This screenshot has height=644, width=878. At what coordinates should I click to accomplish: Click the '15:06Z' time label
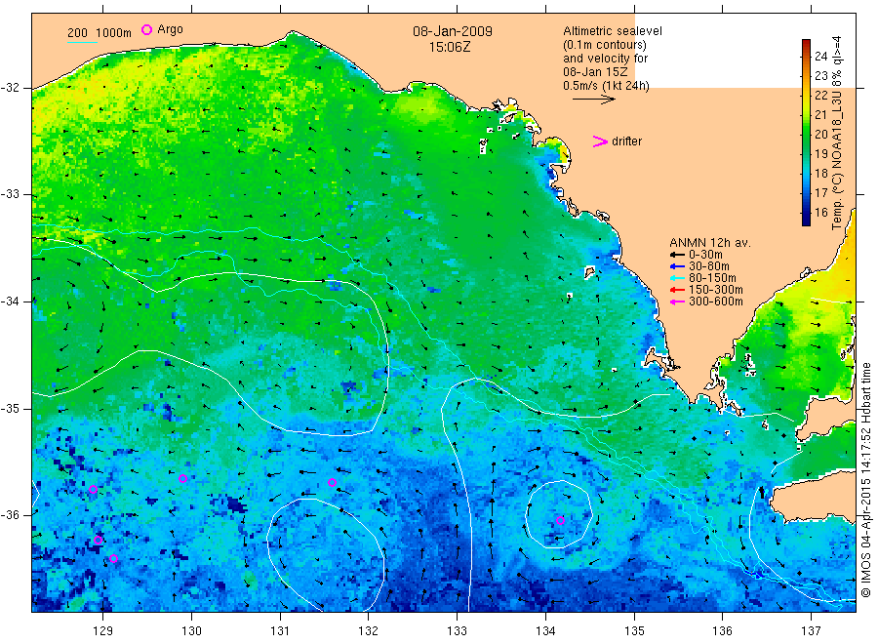450,47
